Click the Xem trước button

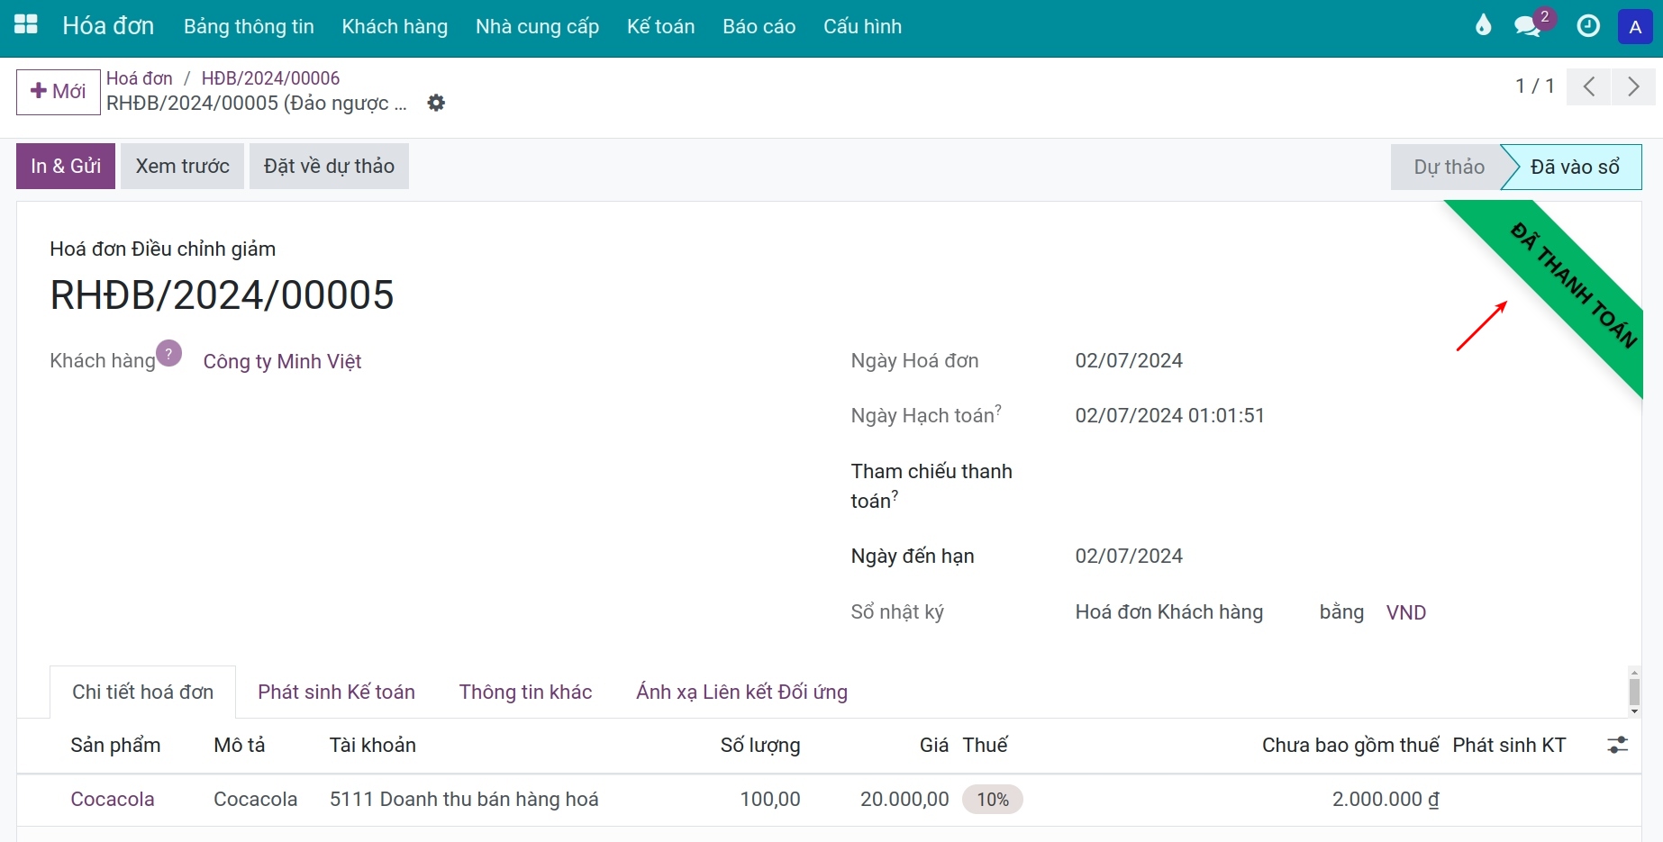pos(183,166)
